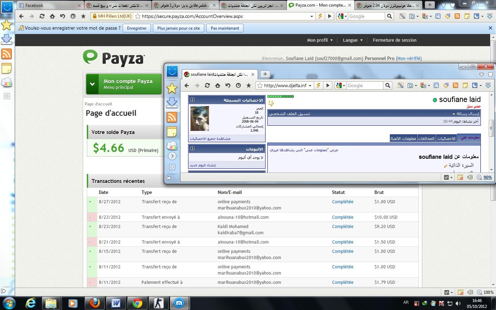Reload page in front djelfa window
Screen dimensions: 496x310
[207, 85]
